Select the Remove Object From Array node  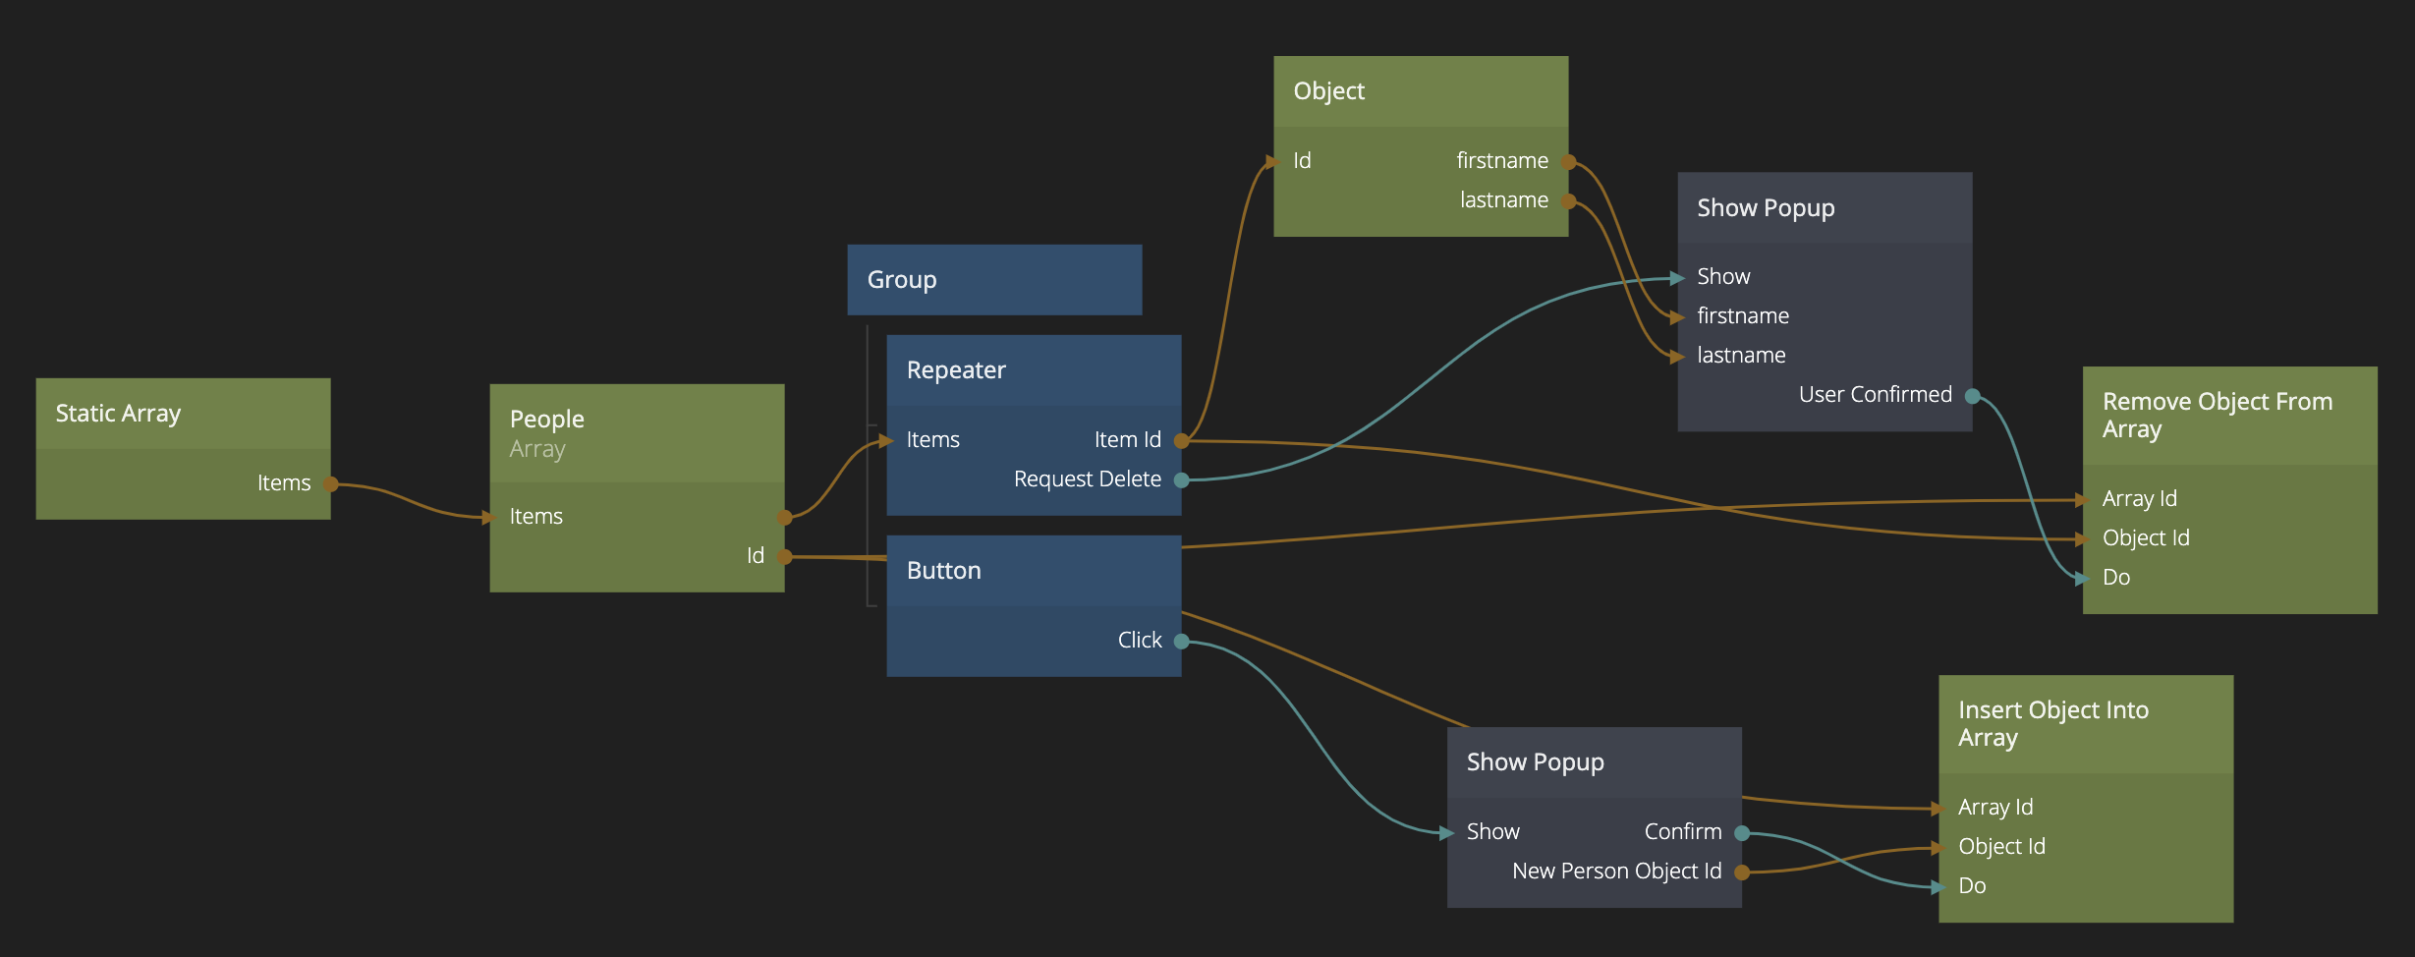[2228, 416]
